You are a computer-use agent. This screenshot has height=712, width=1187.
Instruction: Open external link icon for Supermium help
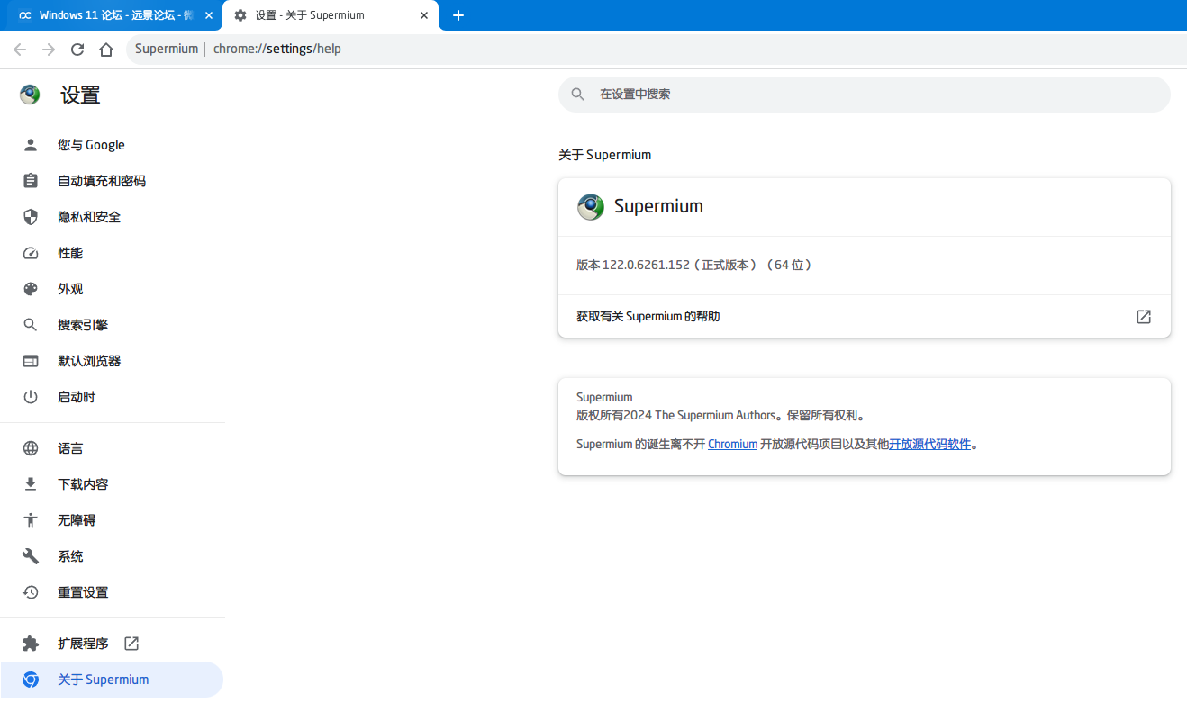(1144, 317)
